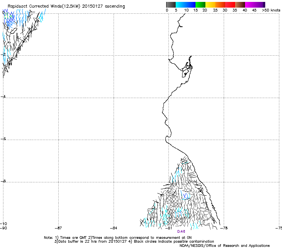Click the '-78' longitude axis label
This screenshot has width=282, height=248.
(224, 228)
